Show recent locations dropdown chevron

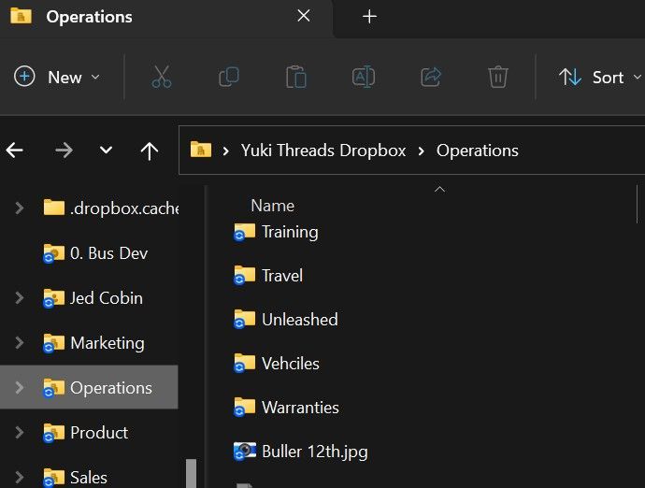106,151
